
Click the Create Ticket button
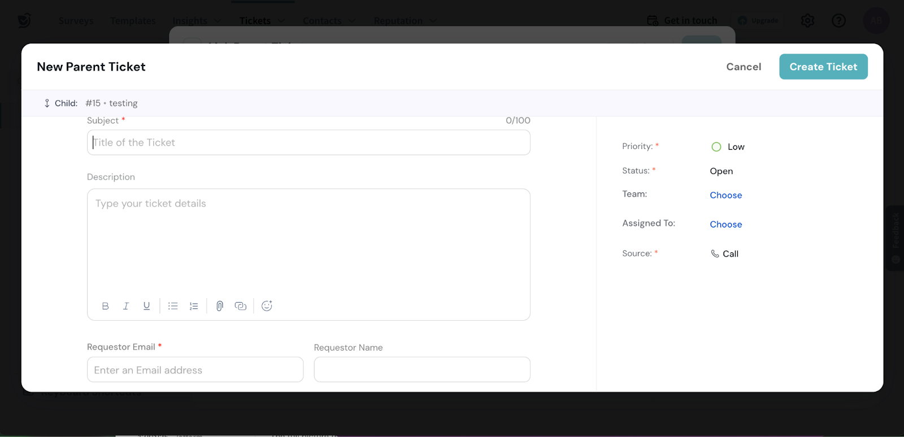pyautogui.click(x=823, y=67)
